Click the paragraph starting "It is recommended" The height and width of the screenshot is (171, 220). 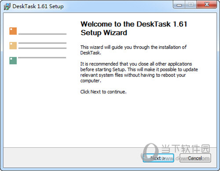click(139, 72)
